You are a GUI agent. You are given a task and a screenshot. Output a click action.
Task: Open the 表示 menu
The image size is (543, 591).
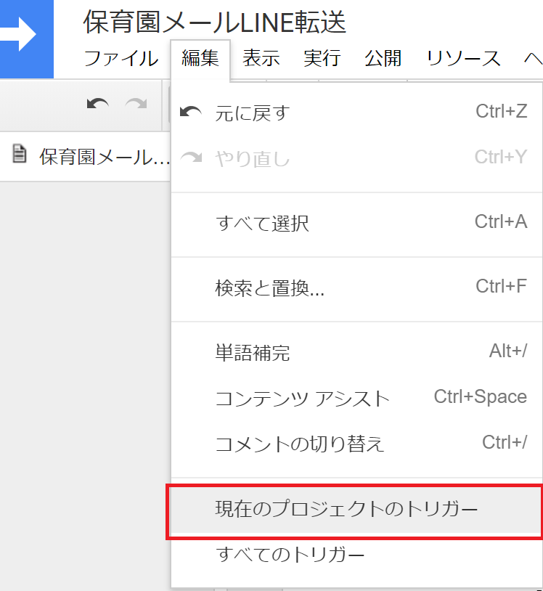pos(261,59)
